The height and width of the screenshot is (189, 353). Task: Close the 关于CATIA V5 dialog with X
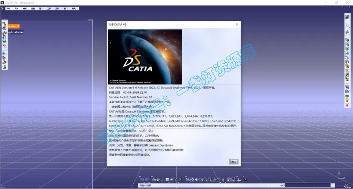pos(237,25)
